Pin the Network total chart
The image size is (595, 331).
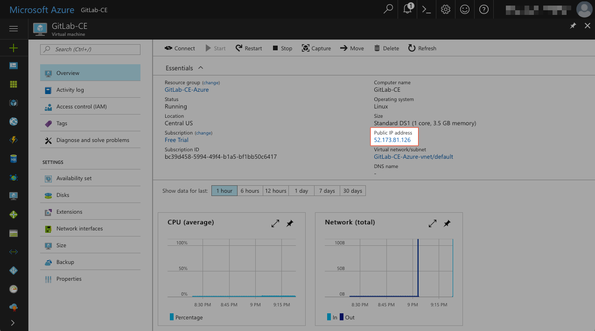coord(447,223)
